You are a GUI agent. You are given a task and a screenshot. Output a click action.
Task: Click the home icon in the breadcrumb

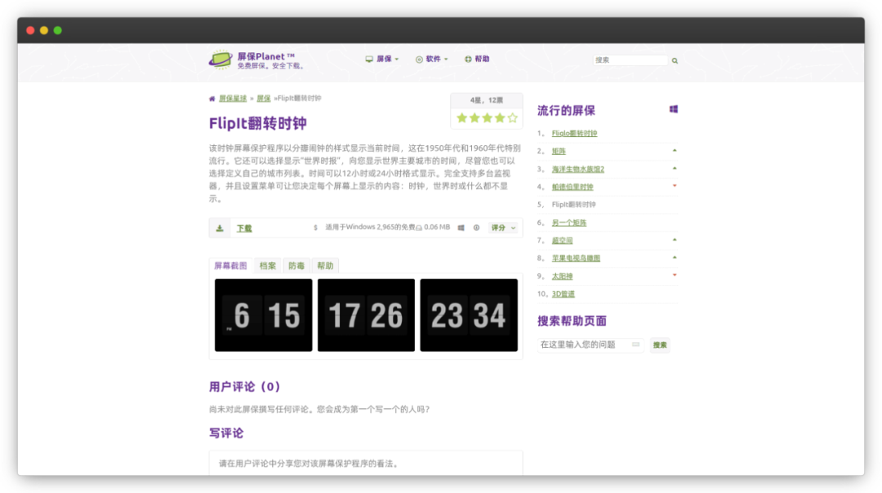pyautogui.click(x=212, y=97)
